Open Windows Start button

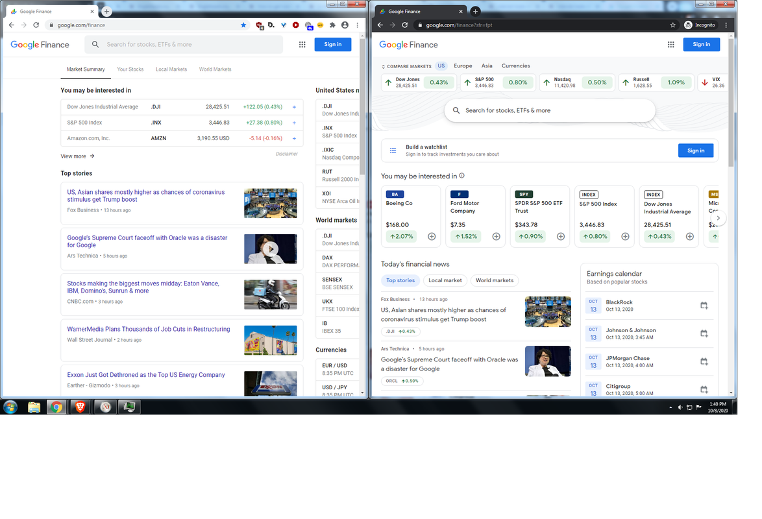[10, 407]
